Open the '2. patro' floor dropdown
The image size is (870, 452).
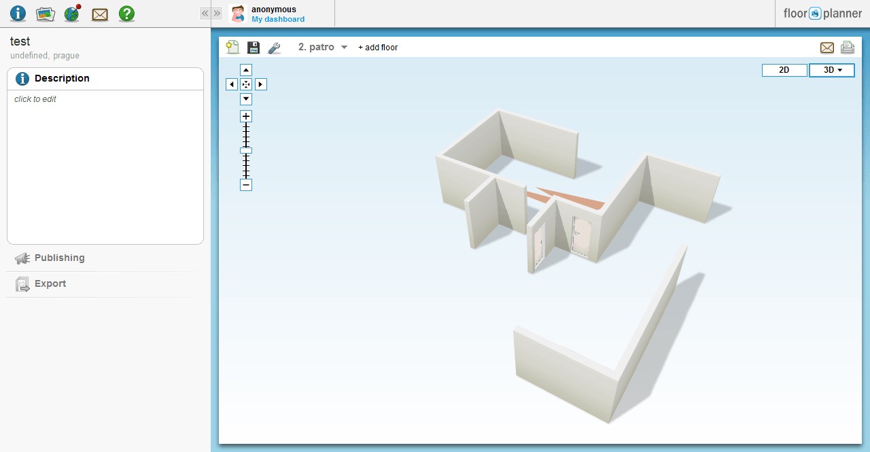(x=323, y=48)
